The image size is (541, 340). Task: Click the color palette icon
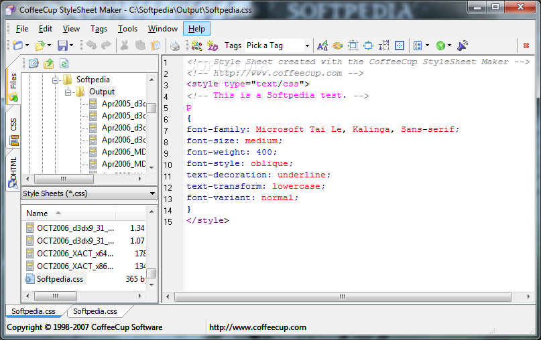click(x=338, y=46)
